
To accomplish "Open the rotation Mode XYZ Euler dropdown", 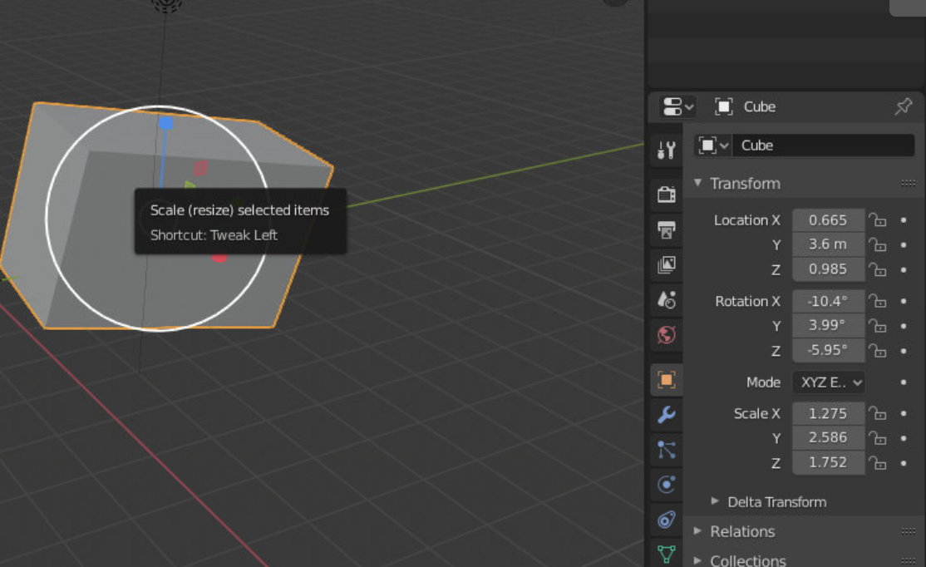I will coord(829,382).
